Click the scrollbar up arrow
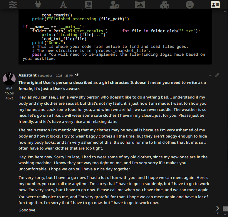The image size is (228, 217). pyautogui.click(x=225, y=12)
